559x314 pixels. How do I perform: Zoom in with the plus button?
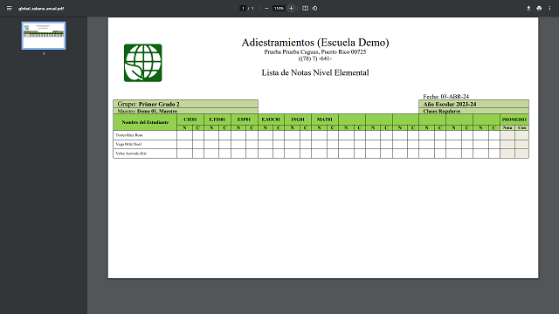291,8
